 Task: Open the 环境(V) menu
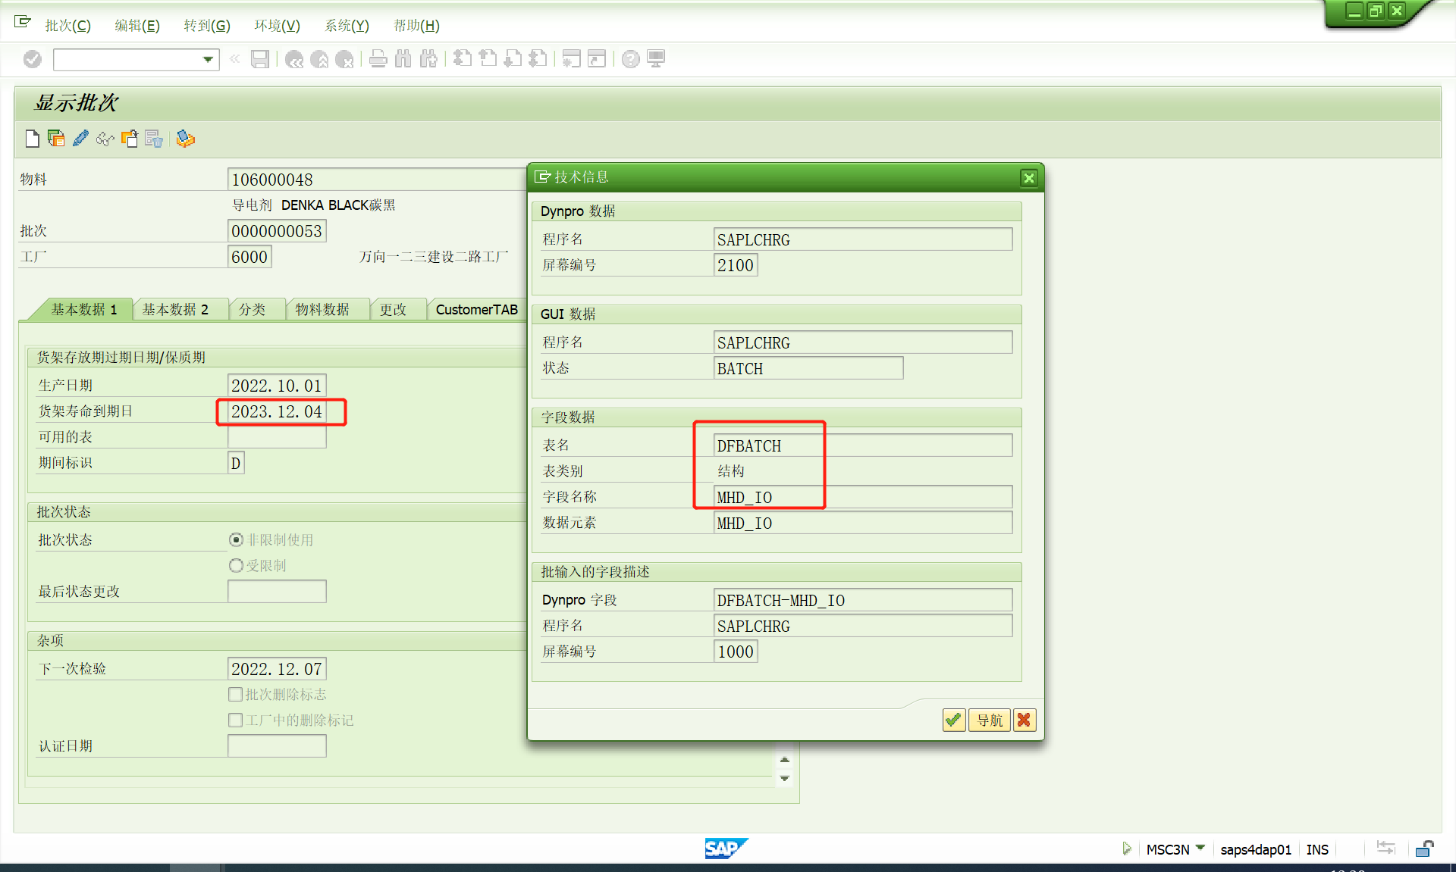[277, 26]
